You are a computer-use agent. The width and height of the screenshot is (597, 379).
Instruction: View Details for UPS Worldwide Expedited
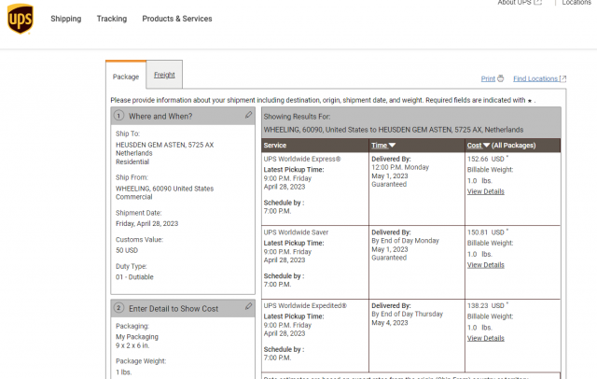pos(485,338)
